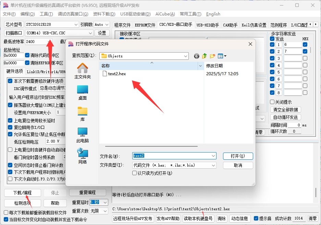The image size is (321, 225).
Task: Open the 文件(F) menu
Action: pos(9,14)
